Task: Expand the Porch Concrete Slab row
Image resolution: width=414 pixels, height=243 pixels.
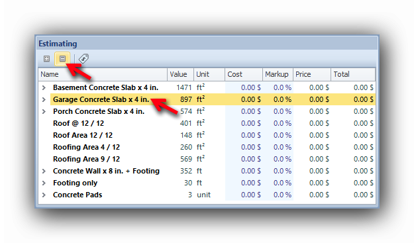Action: point(44,112)
